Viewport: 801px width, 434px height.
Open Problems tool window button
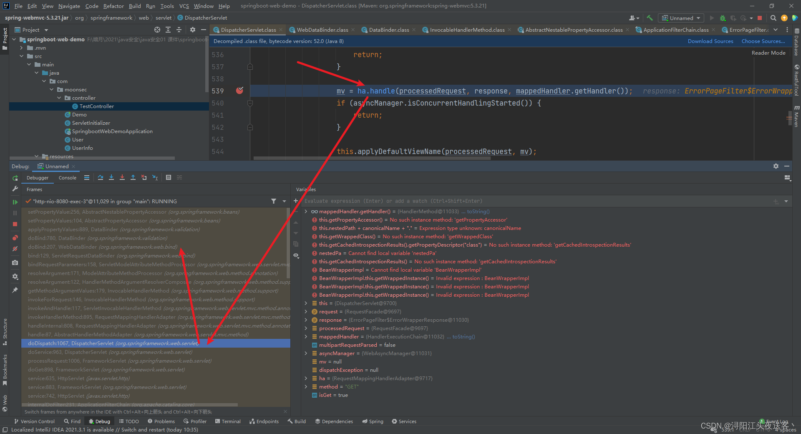pos(161,421)
